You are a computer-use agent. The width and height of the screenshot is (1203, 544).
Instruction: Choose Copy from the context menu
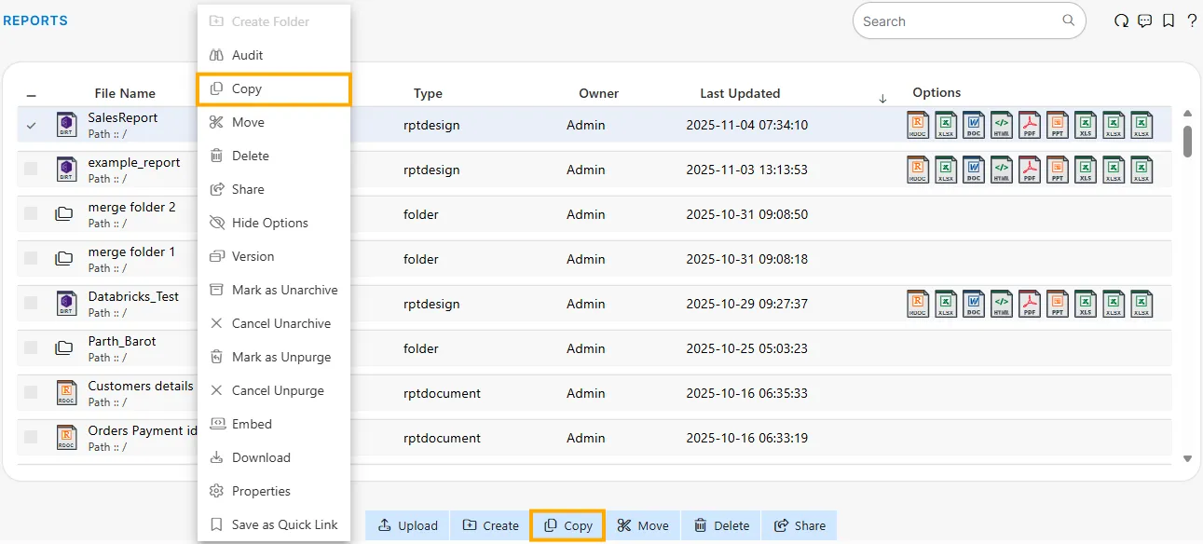coord(247,89)
